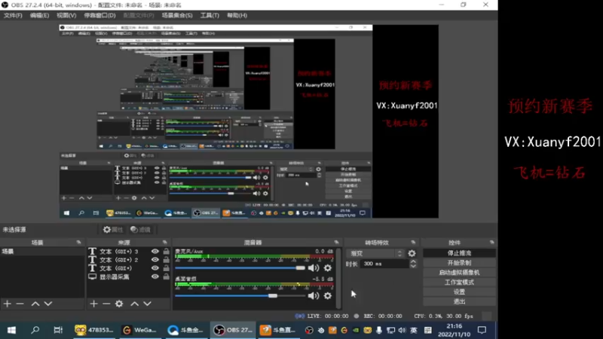The width and height of the screenshot is (603, 339).
Task: Move scene down in scenes list
Action: (x=48, y=304)
